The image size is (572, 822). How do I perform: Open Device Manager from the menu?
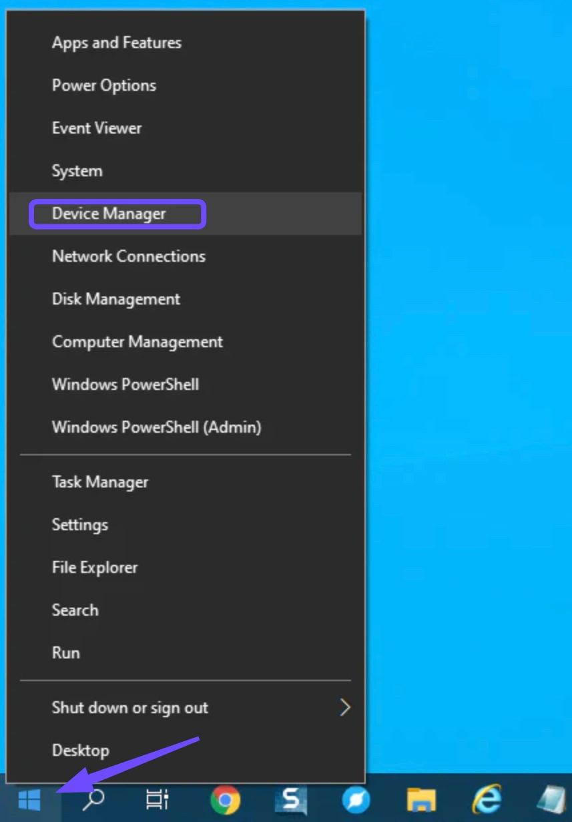(x=109, y=214)
